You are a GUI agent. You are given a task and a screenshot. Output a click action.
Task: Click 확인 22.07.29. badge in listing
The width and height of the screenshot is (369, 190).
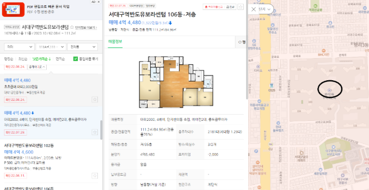[16, 132]
